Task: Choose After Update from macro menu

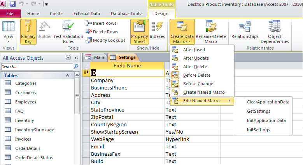Action: (196, 58)
